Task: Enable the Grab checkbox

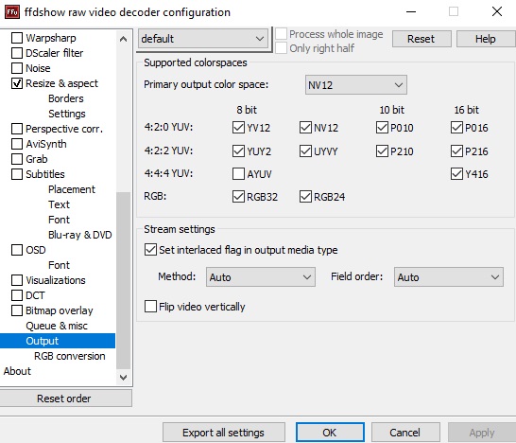Action: (17, 159)
